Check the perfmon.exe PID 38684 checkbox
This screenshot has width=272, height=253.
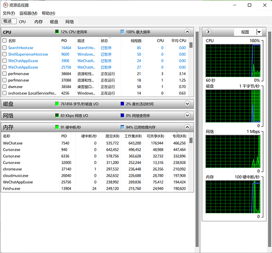(5, 74)
